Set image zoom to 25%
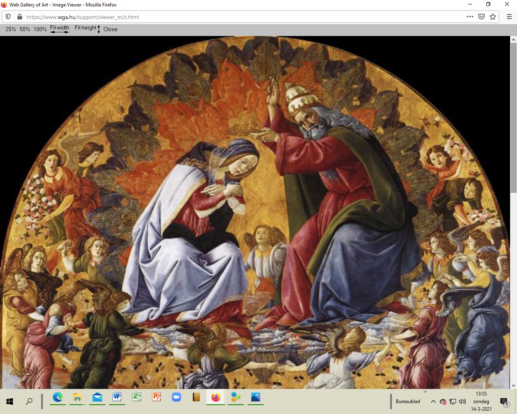Screen dimensions: 517x414 (11, 30)
